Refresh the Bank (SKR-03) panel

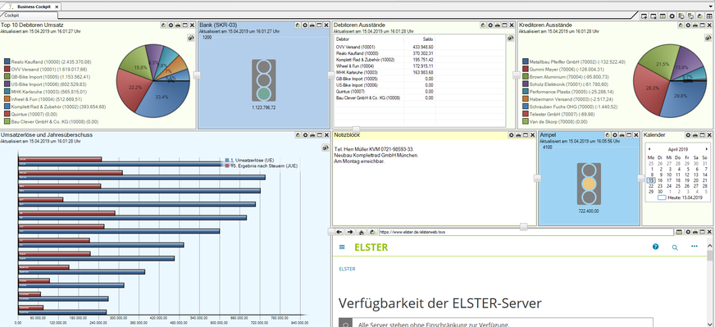point(298,25)
